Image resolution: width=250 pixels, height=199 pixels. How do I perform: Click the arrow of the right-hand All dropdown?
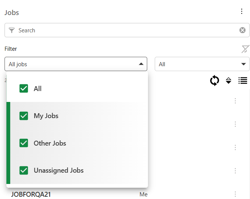(244, 64)
